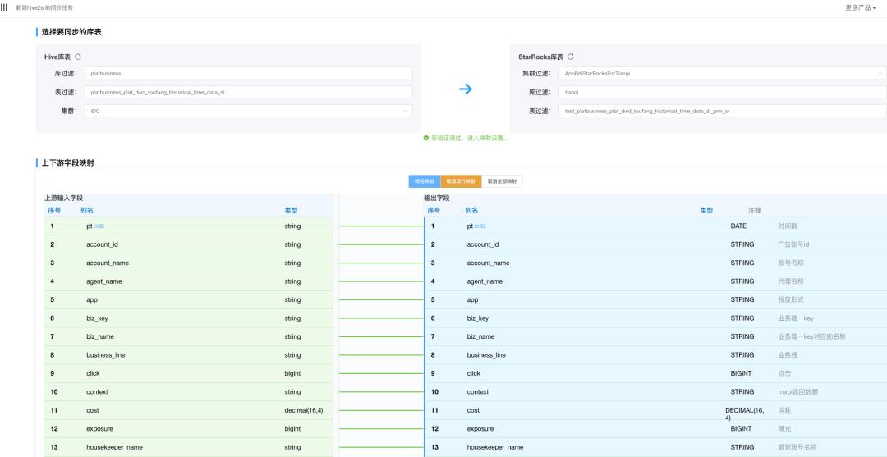The width and height of the screenshot is (887, 457).
Task: Click the 取消全部映射 button
Action: point(502,181)
